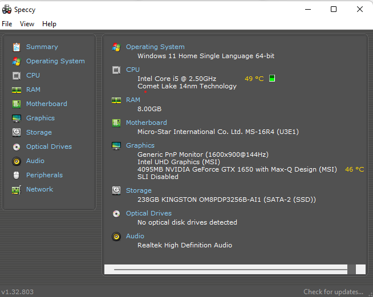The height and width of the screenshot is (297, 373).
Task: Open the Help menu
Action: pyautogui.click(x=49, y=24)
